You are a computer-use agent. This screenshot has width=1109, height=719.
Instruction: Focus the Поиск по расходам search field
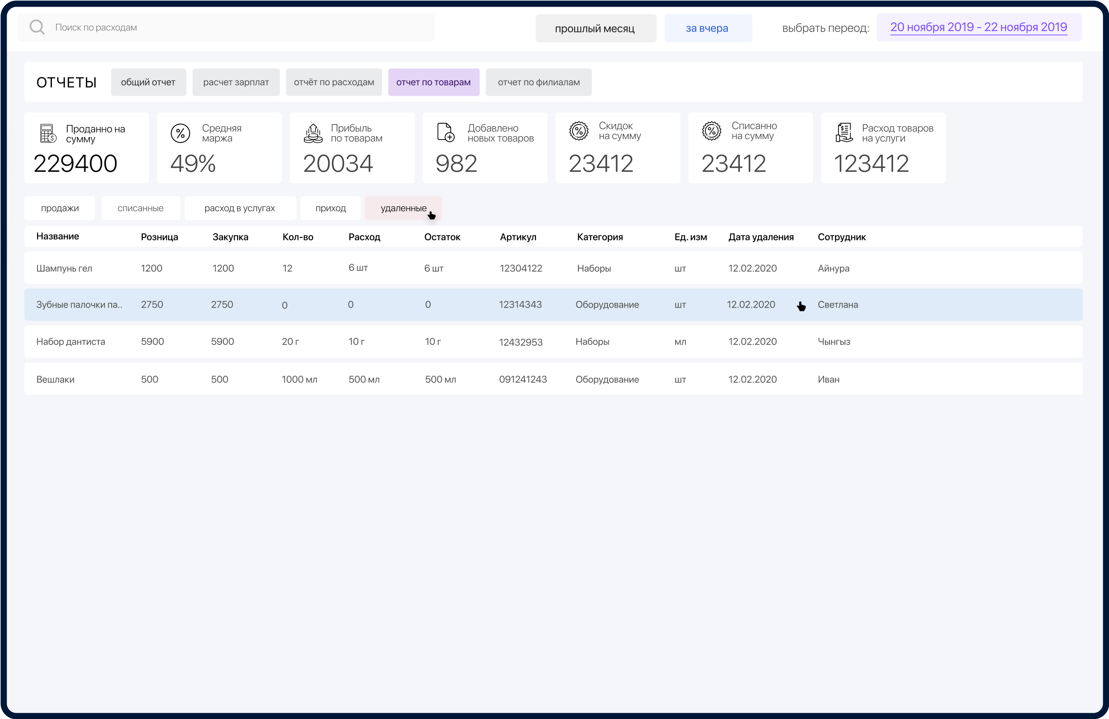pyautogui.click(x=226, y=27)
